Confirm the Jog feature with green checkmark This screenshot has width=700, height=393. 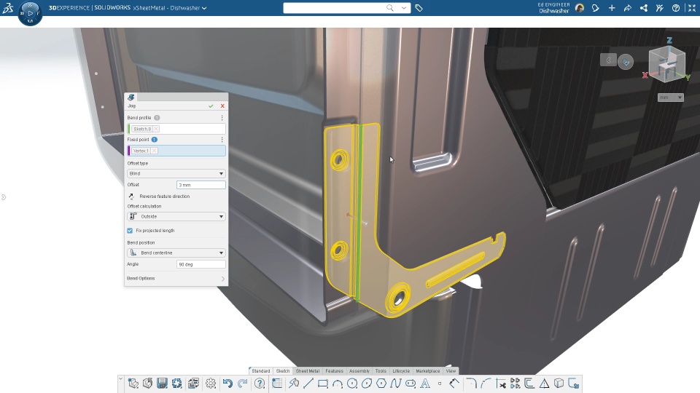pyautogui.click(x=211, y=106)
